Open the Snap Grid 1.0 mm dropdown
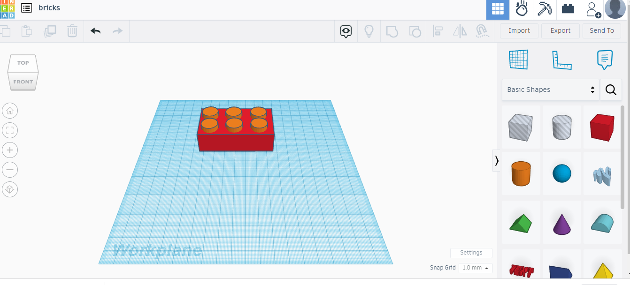The width and height of the screenshot is (630, 285). 475,268
